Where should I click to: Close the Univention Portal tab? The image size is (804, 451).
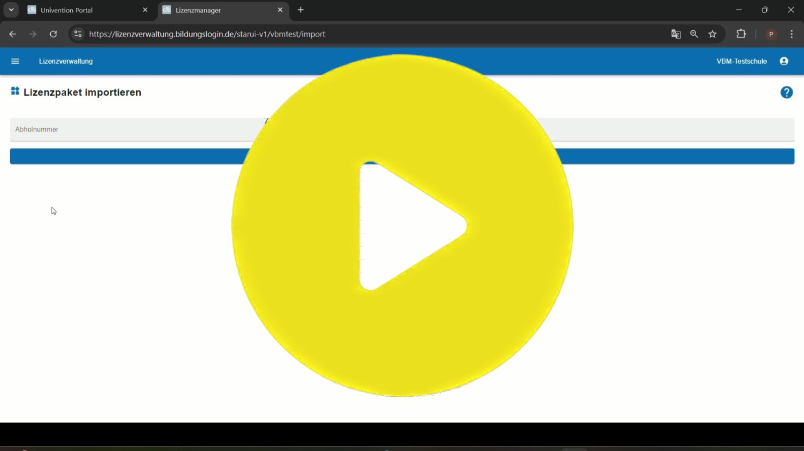point(145,10)
